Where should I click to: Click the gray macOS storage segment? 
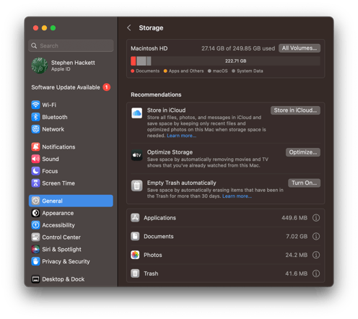click(141, 61)
